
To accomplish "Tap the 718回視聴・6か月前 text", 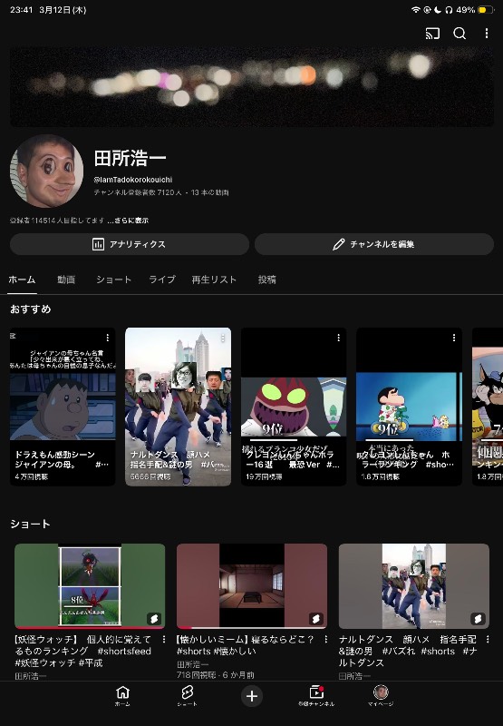I will (x=216, y=675).
